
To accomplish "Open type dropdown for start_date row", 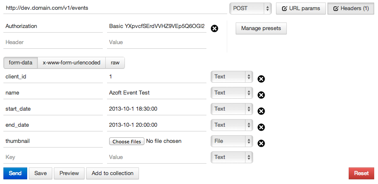I will pyautogui.click(x=231, y=109).
